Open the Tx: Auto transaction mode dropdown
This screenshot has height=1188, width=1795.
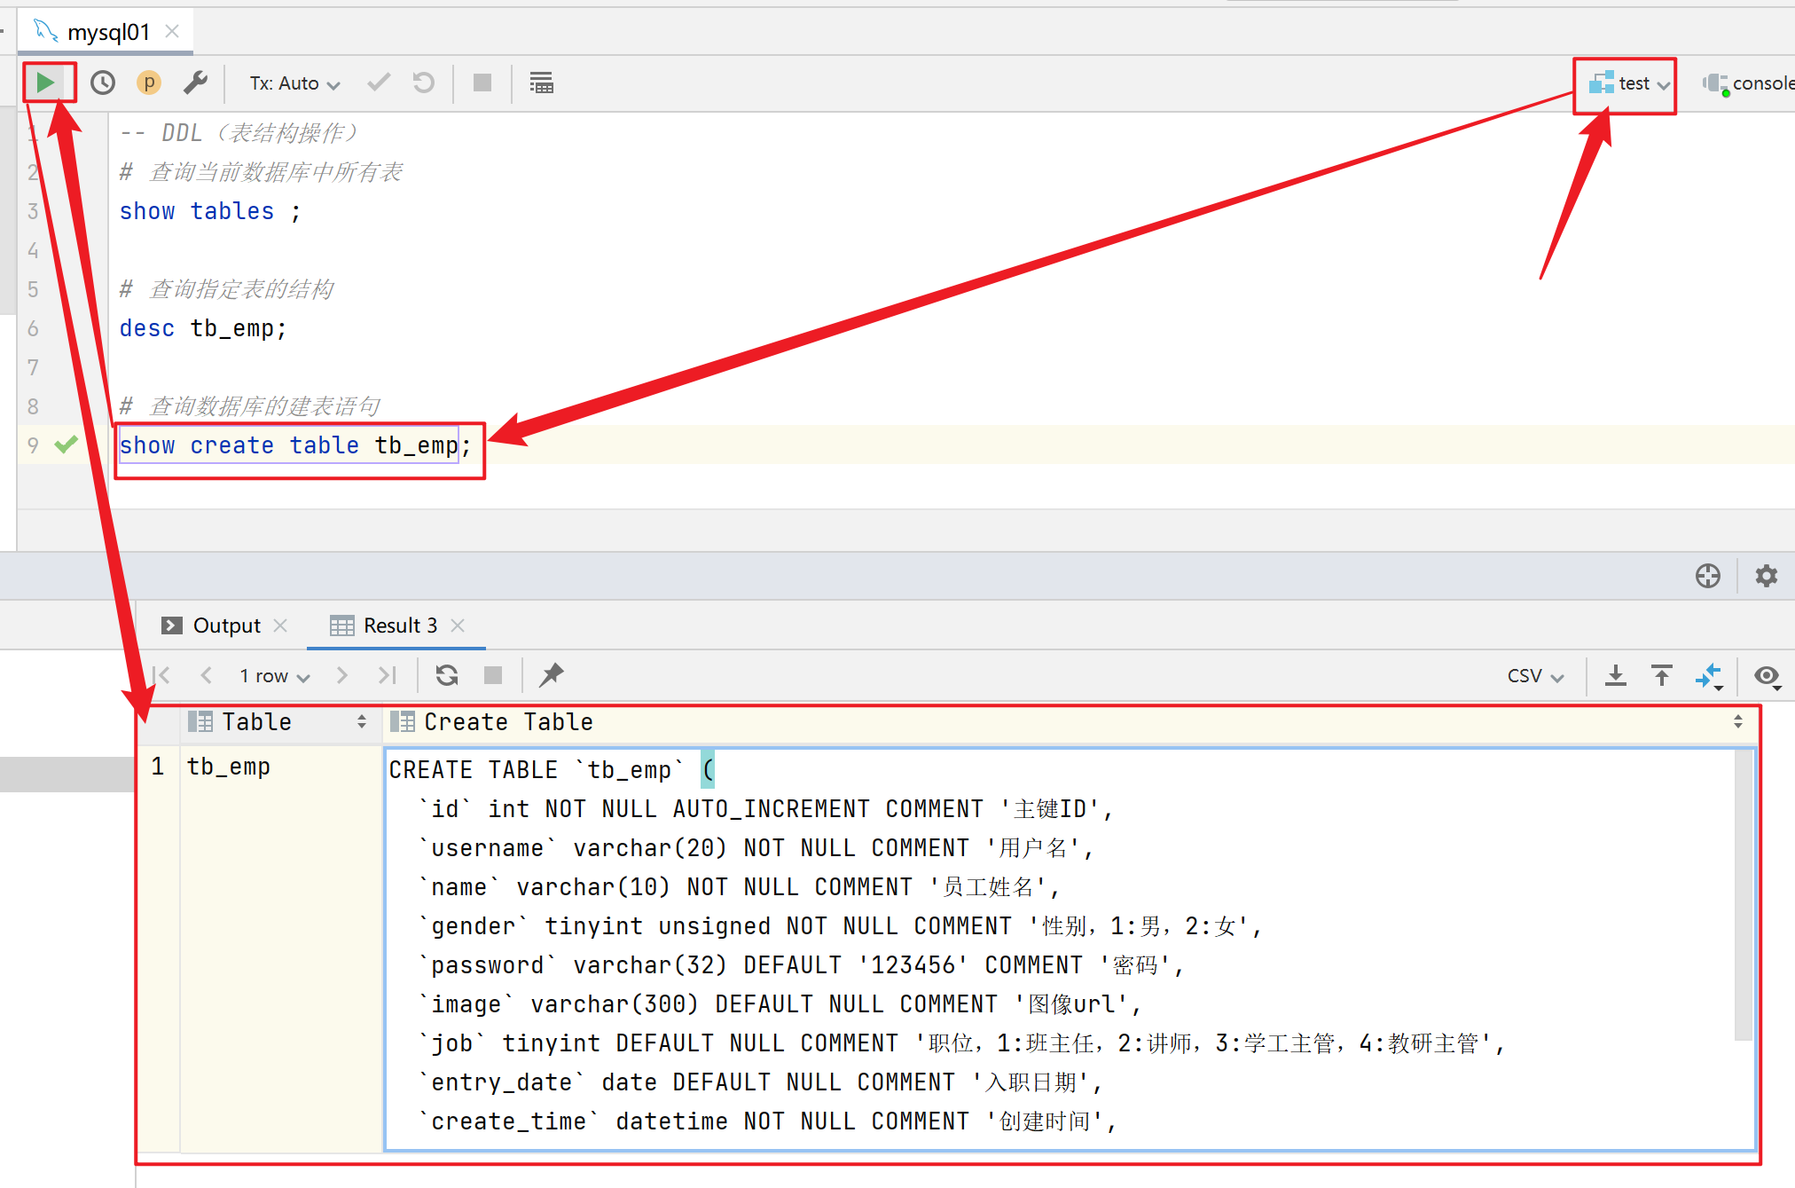[x=294, y=83]
